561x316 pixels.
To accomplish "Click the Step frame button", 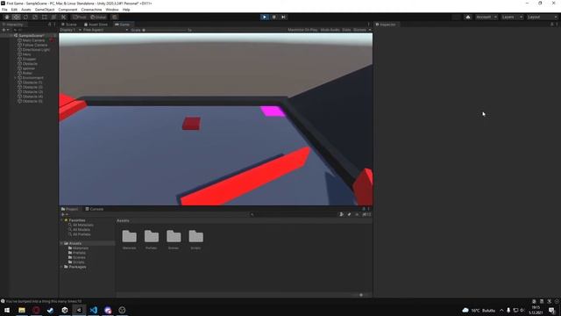I will pos(283,17).
